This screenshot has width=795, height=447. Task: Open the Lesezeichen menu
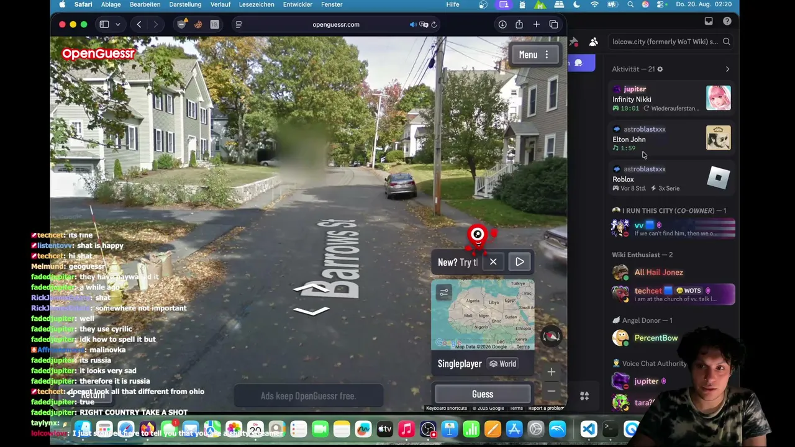coord(257,4)
